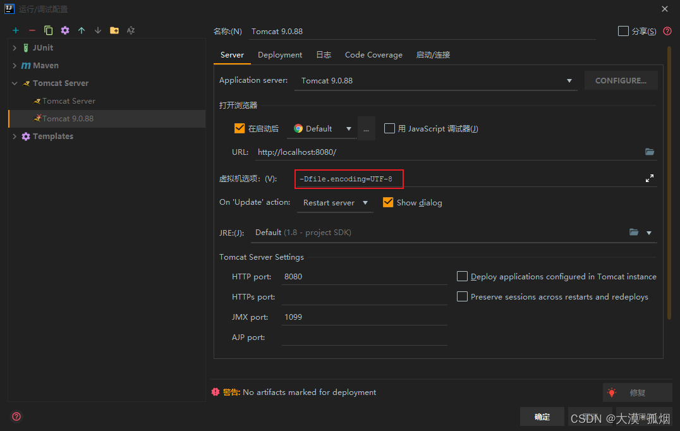
Task: Click the bottom-left help question mark
Action: 16,416
